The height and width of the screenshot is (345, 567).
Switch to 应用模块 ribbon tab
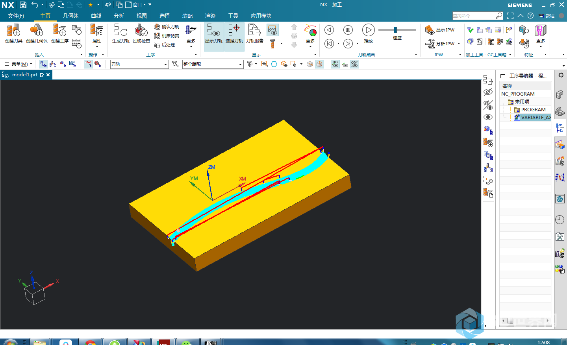261,16
